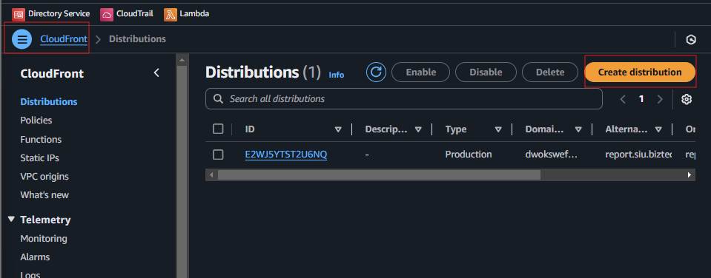The height and width of the screenshot is (278, 711).
Task: Sort by the Description column arrow
Action: pos(418,129)
